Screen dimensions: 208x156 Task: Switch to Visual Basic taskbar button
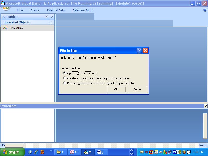[x=88, y=152]
